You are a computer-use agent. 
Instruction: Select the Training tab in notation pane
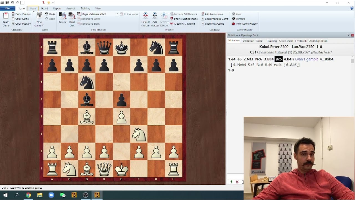pos(272,41)
